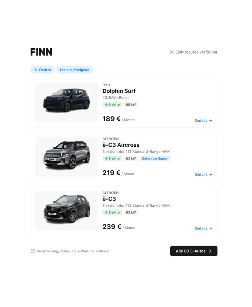Click the green checkmark icon near Versicherung text

tap(33, 251)
